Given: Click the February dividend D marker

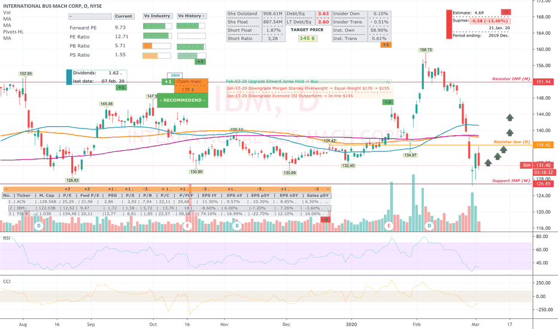Looking at the screenshot, I should 429,226.
